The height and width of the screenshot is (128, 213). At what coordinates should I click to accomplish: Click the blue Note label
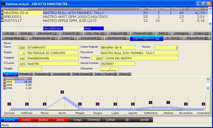click(94, 28)
